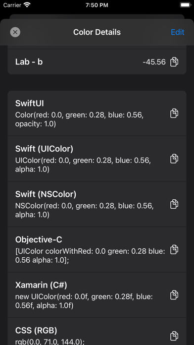Screen dimensions: 194x345
Task: Tap the Edit button
Action: coord(178,32)
